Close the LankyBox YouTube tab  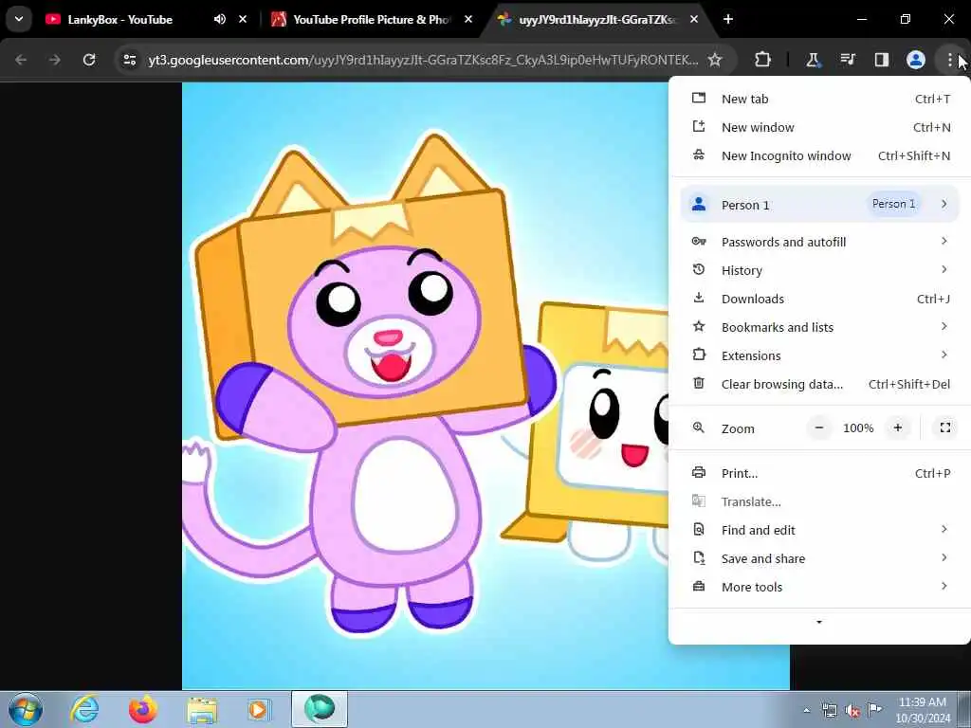coord(243,19)
